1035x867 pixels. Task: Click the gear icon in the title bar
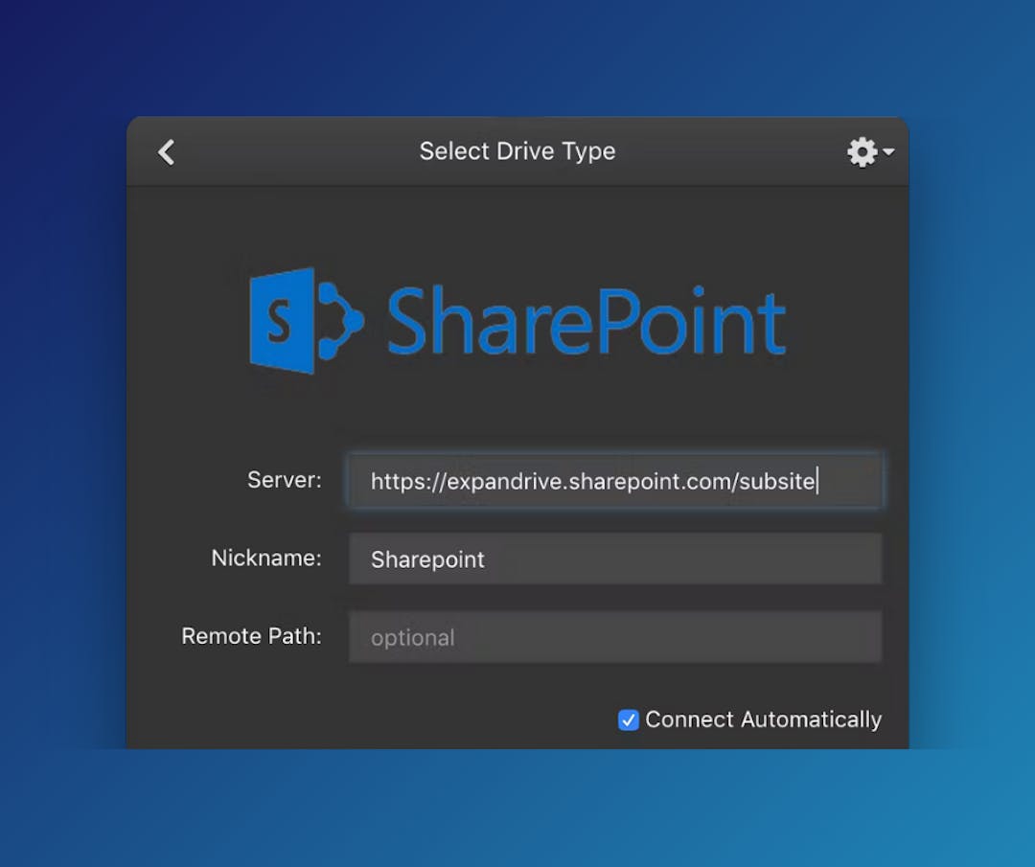862,151
